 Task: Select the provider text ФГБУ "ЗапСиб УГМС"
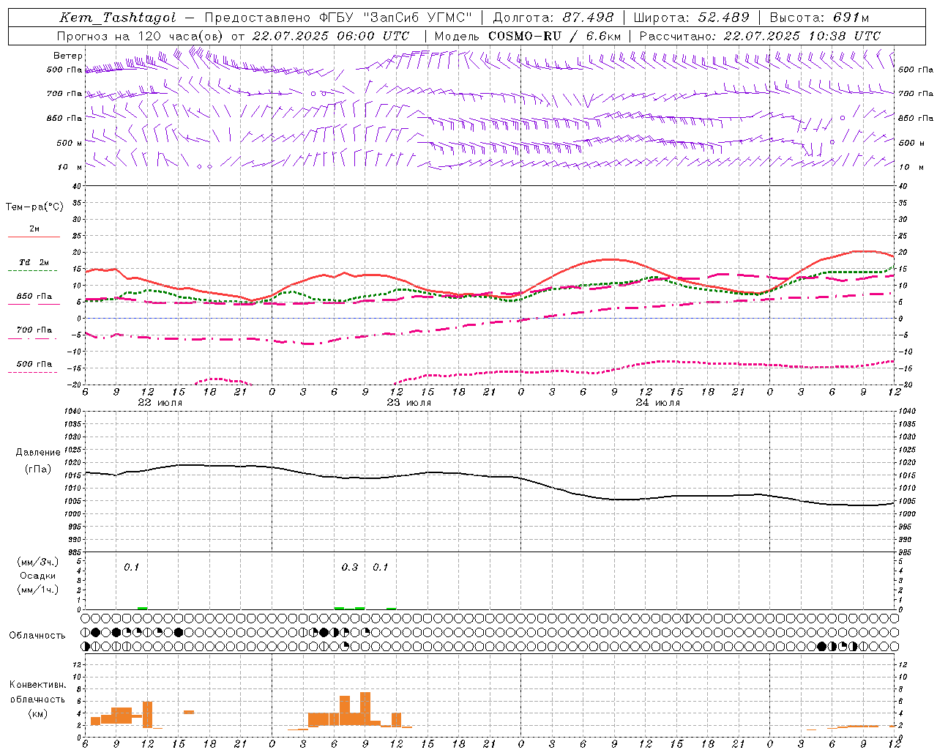[395, 18]
